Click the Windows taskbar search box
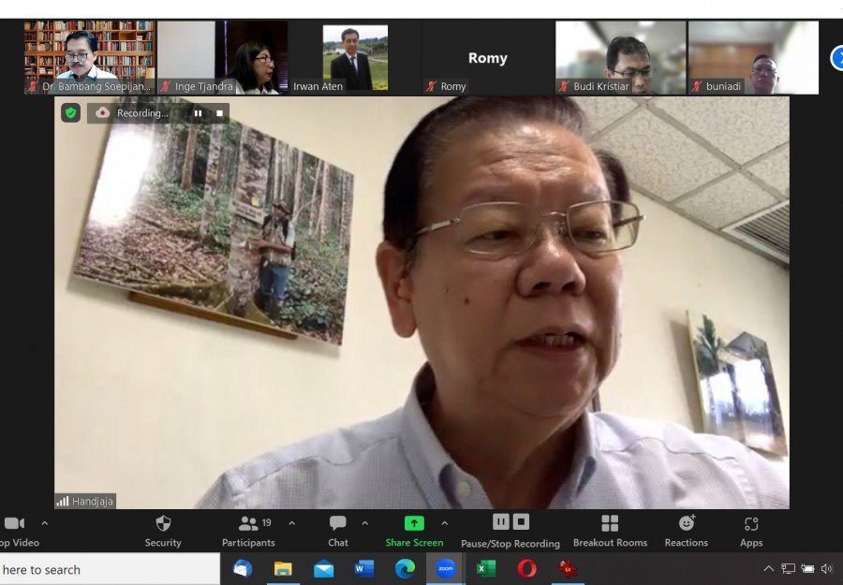 click(110, 569)
